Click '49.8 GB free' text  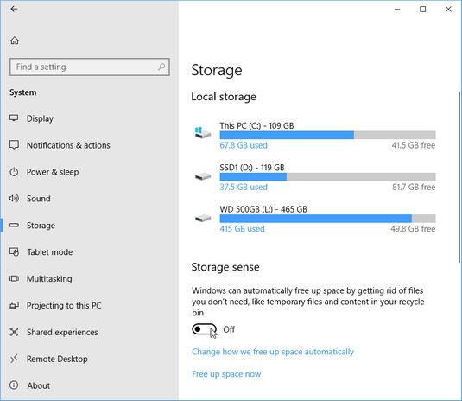pyautogui.click(x=413, y=229)
